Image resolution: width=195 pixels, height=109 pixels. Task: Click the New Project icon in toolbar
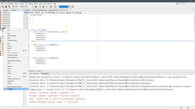[x=3, y=6]
